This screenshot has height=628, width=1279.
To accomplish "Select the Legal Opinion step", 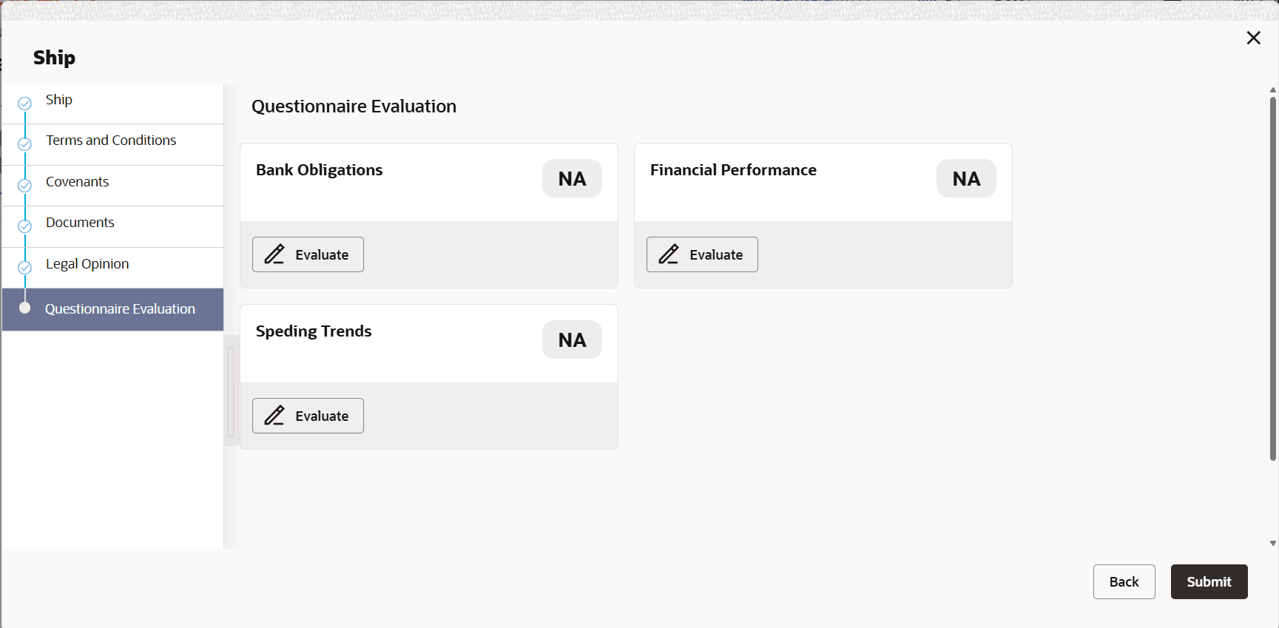I will 87,264.
